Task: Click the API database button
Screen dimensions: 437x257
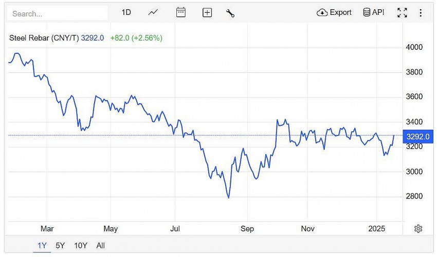Action: pyautogui.click(x=374, y=12)
